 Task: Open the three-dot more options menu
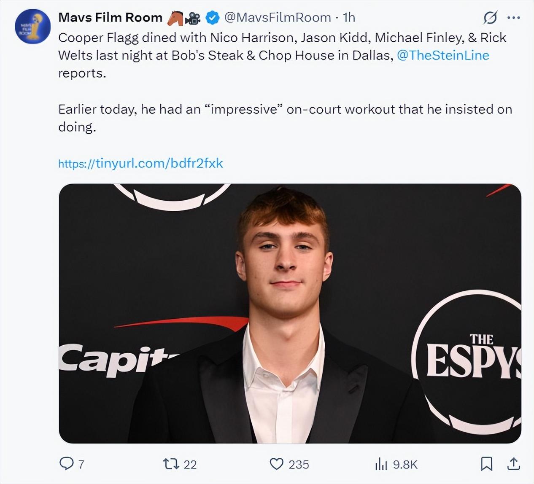click(513, 18)
